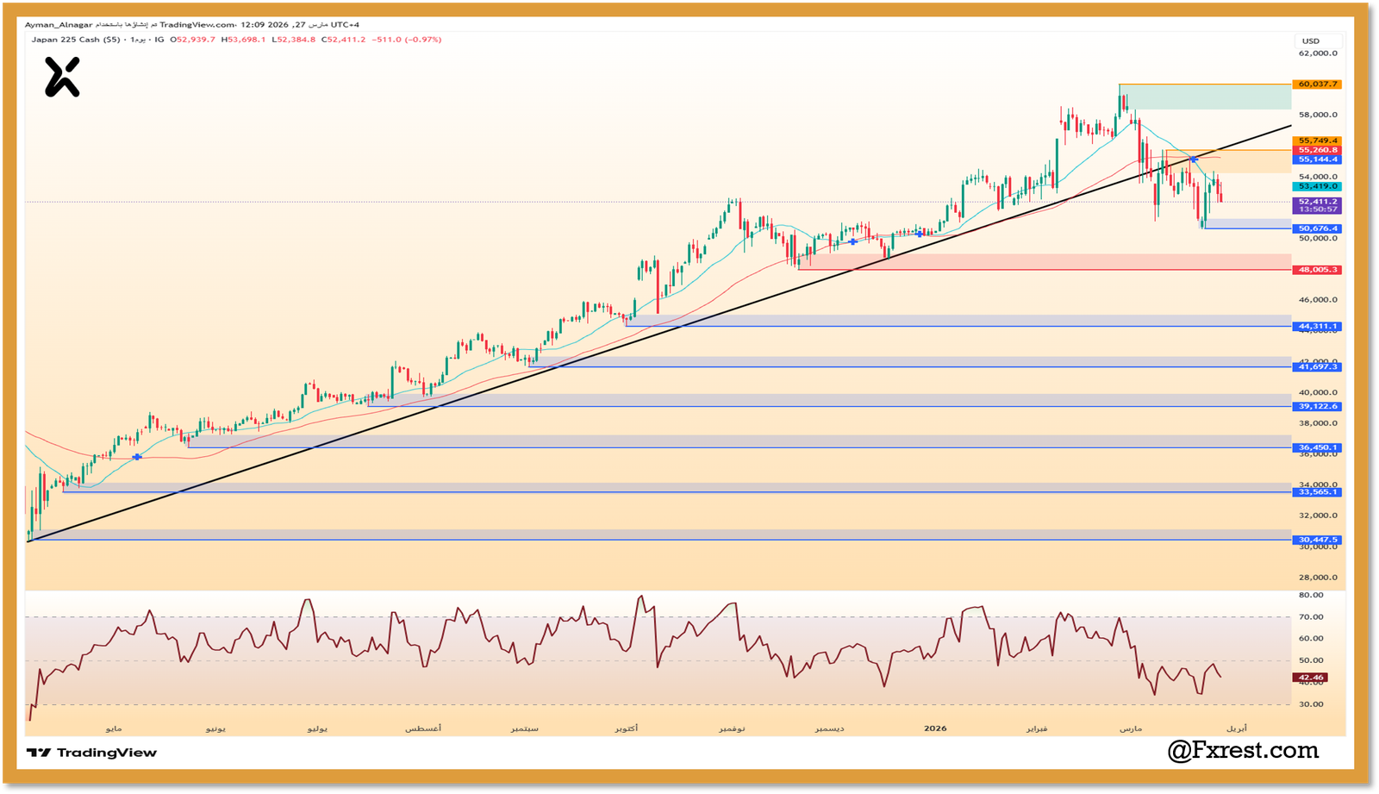Screen dimensions: 1379x794
Task: Click the blue 36,450.1 price label
Action: [x=1317, y=447]
